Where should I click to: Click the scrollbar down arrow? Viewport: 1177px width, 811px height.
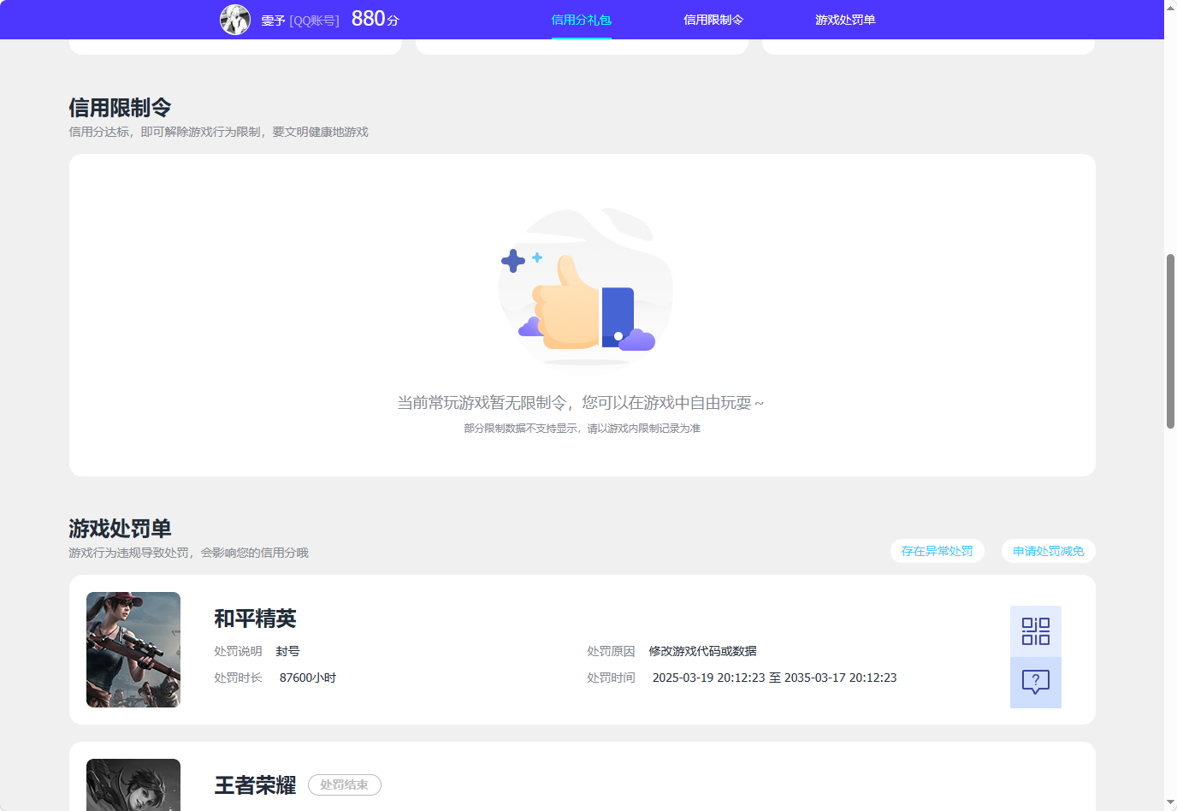point(1170,803)
